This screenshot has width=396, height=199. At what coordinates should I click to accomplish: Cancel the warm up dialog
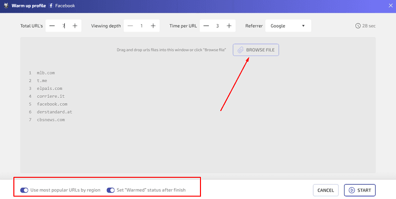(326, 190)
